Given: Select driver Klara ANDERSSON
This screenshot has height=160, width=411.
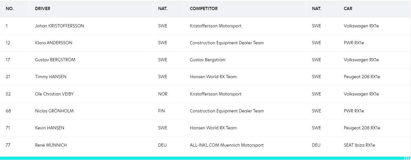Looking at the screenshot, I should [x=54, y=43].
